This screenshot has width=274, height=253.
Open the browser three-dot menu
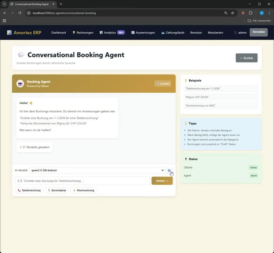click(269, 13)
